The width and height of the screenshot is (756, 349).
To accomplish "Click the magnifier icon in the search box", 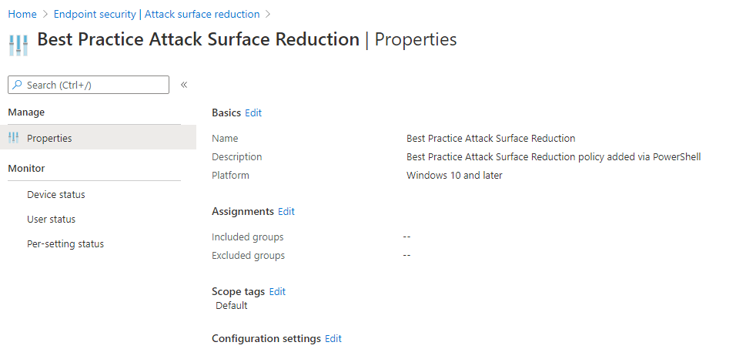I will (x=17, y=85).
